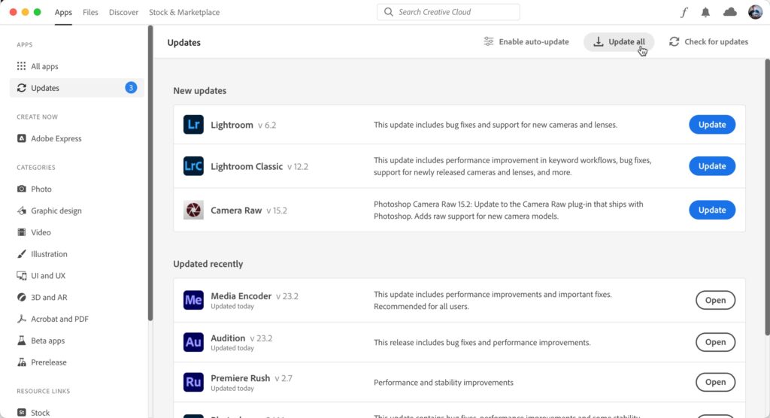
Task: Update Lightroom Classic to v 12.2
Action: tap(711, 166)
